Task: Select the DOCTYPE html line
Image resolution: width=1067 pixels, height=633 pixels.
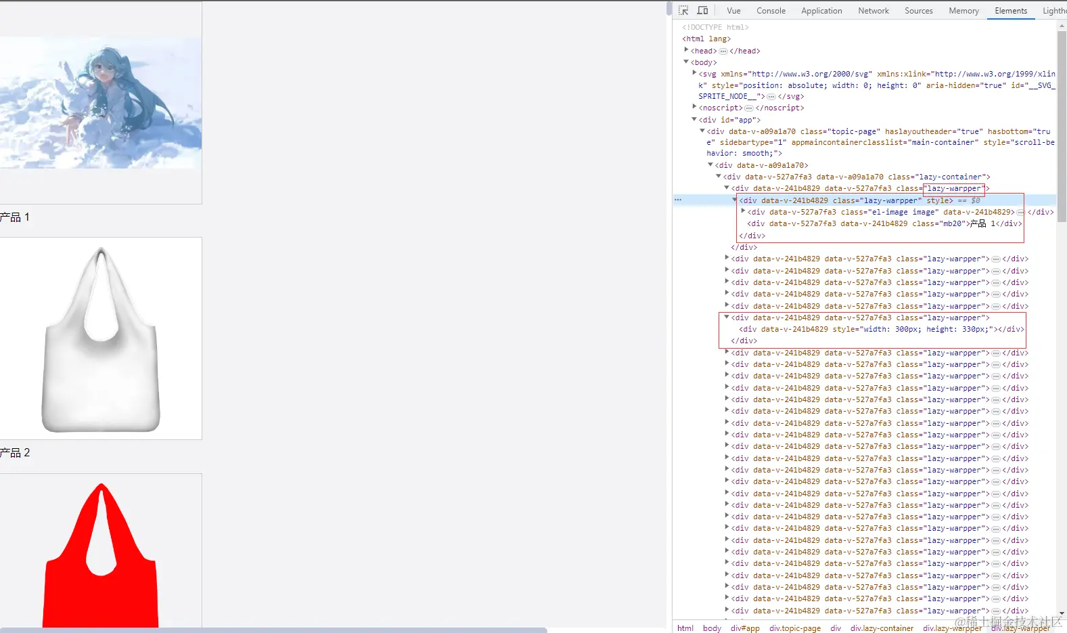Action: pos(715,27)
